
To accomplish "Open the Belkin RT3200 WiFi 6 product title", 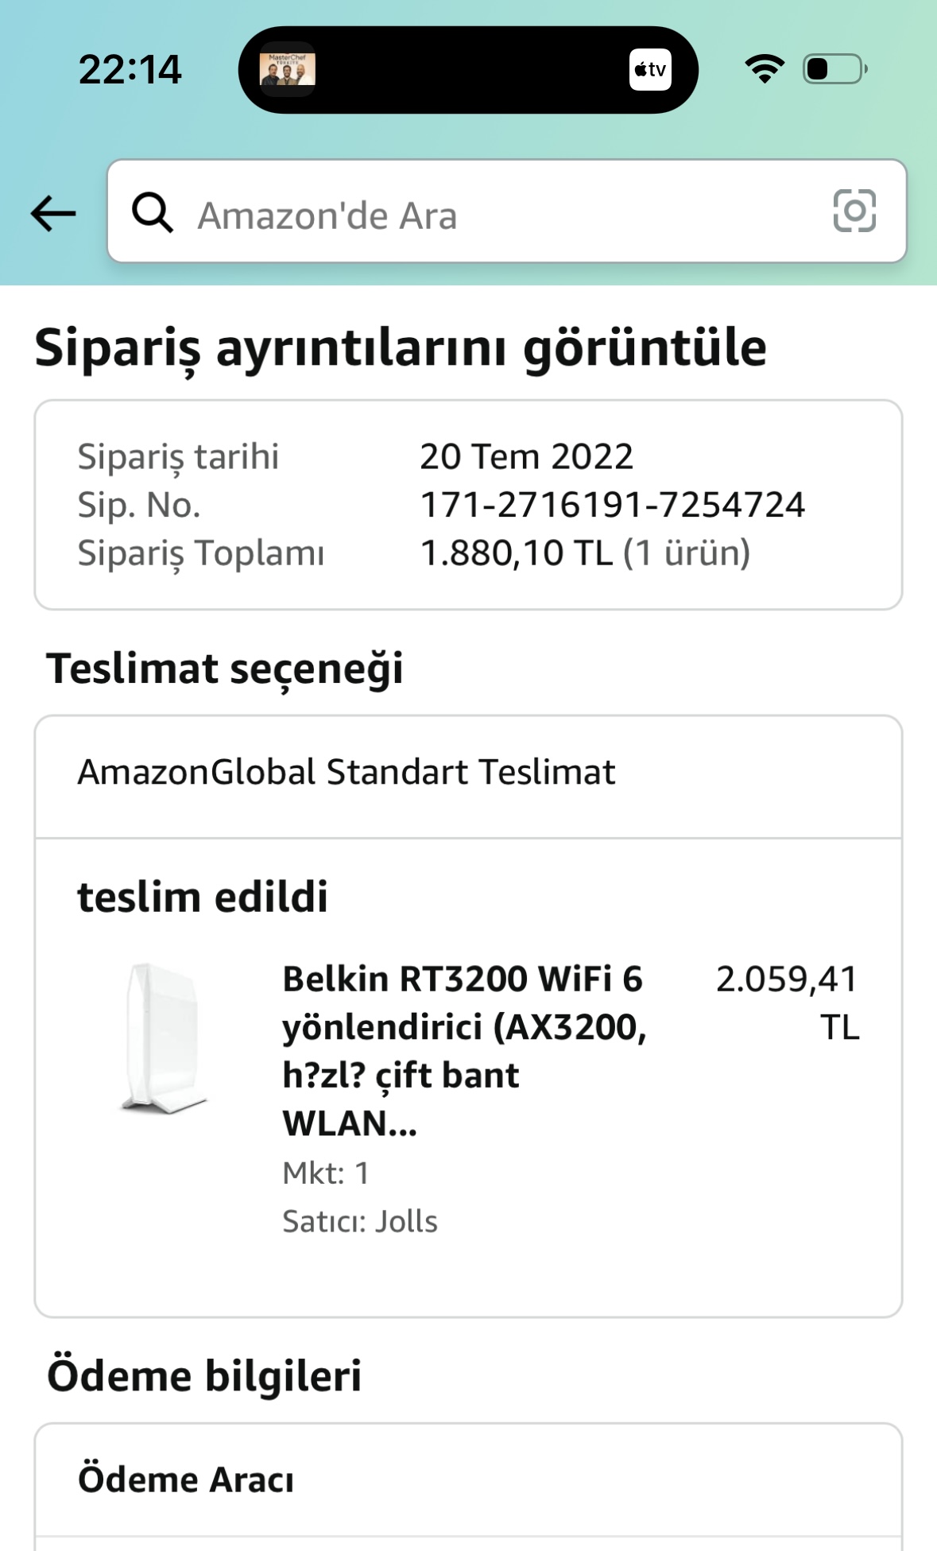I will (x=465, y=1051).
